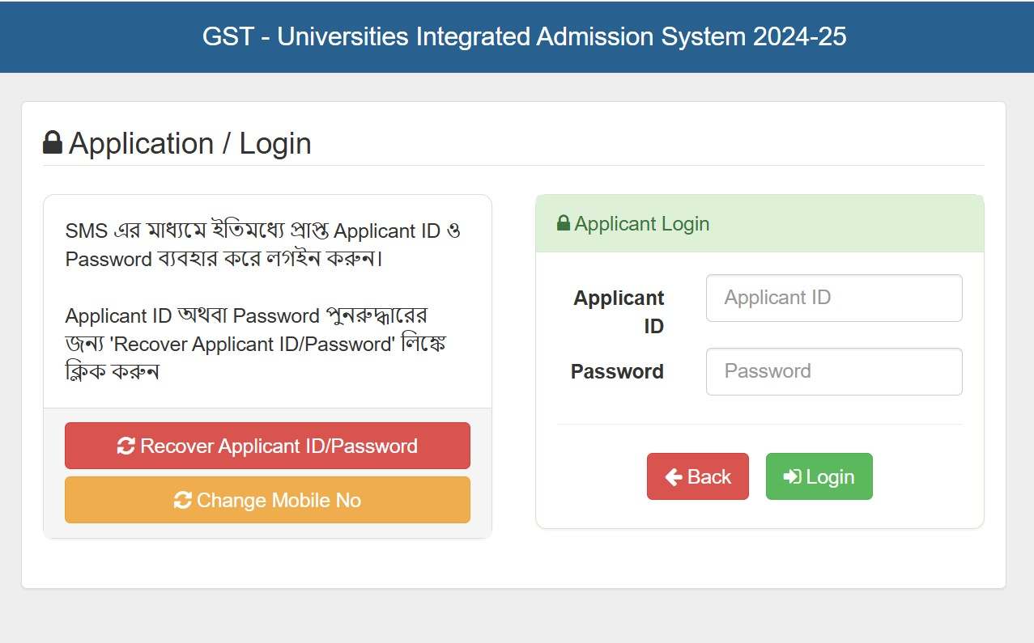The height and width of the screenshot is (643, 1034).
Task: Click the padlock icon beside Application / Login heading
Action: (53, 142)
